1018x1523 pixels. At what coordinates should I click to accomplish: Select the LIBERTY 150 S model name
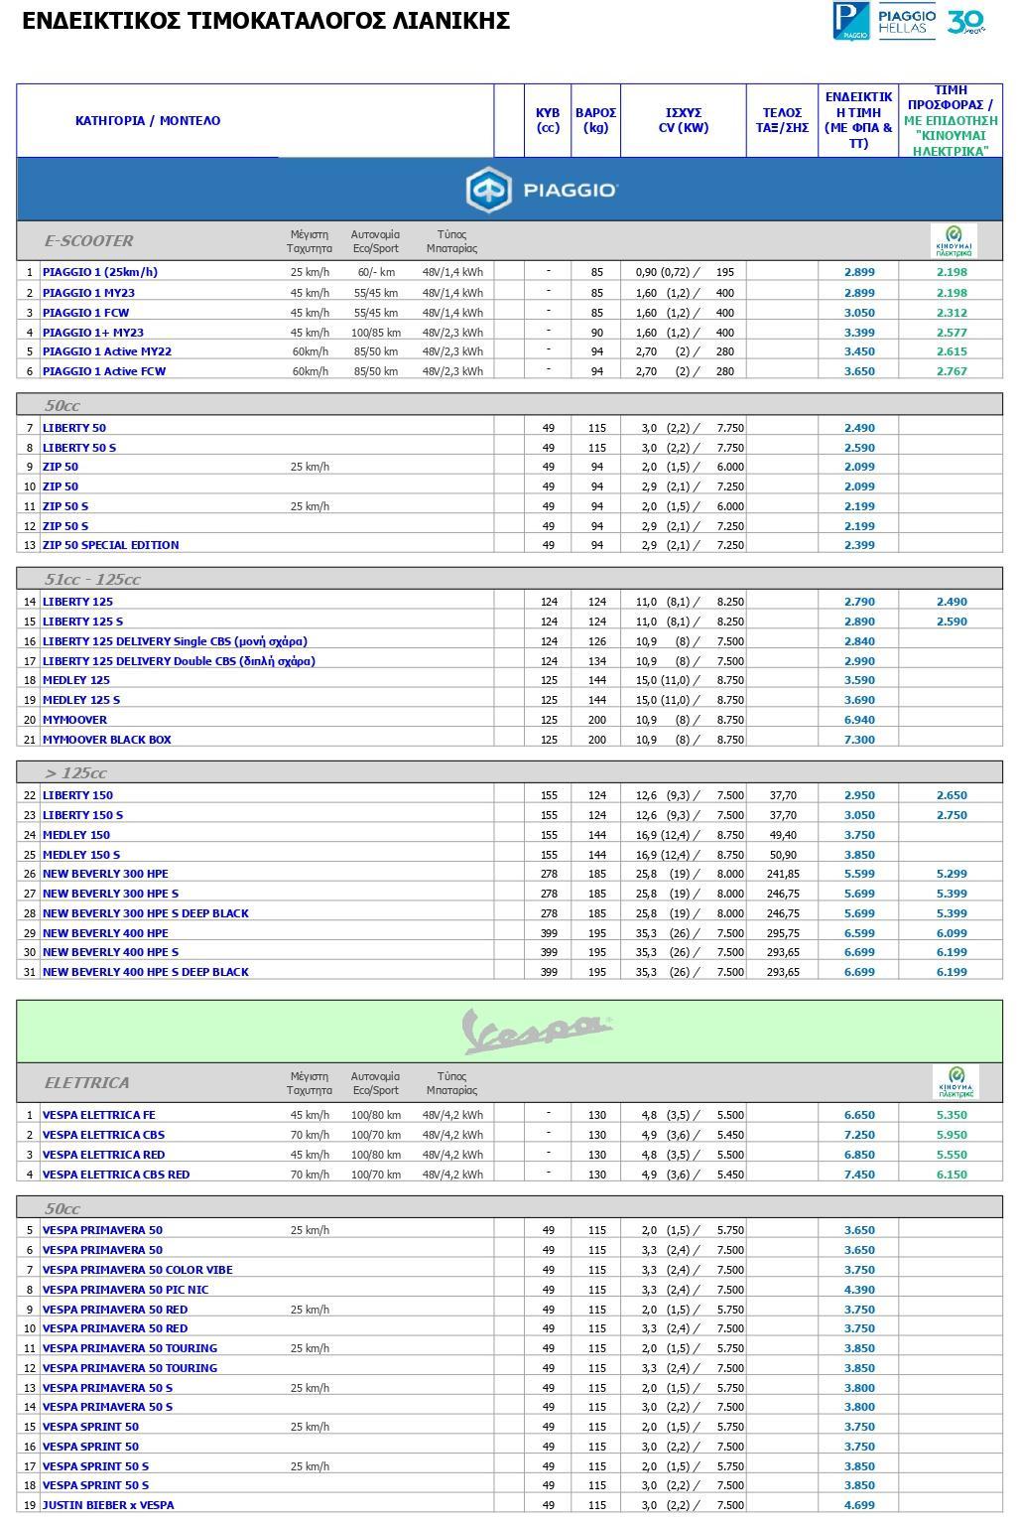[83, 815]
